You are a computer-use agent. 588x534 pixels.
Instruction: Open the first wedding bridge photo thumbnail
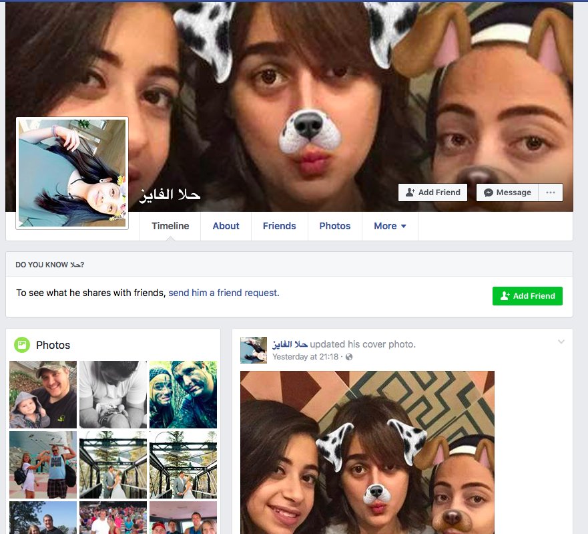tap(113, 464)
